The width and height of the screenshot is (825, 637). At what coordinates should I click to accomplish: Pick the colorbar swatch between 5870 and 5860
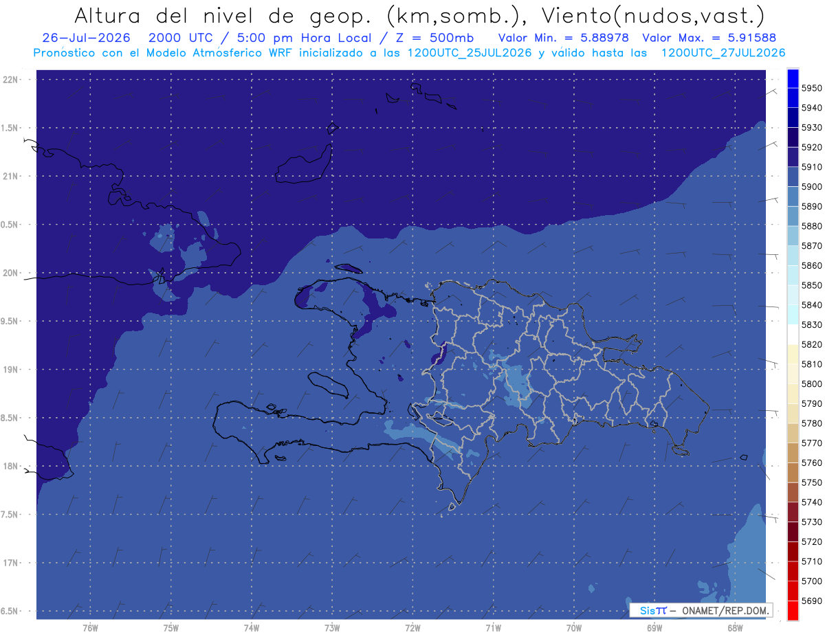point(793,256)
